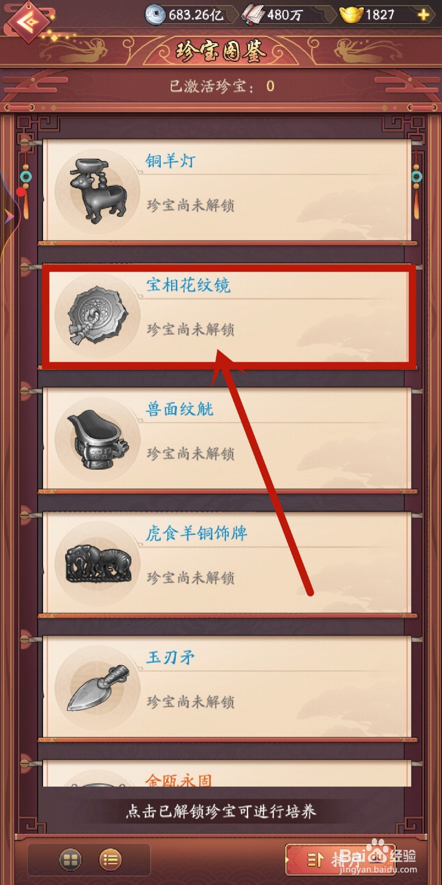The height and width of the screenshot is (885, 442).
Task: Switch to grid view icon
Action: tap(70, 860)
